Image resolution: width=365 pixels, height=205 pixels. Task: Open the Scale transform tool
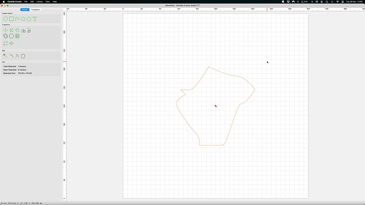click(11, 30)
